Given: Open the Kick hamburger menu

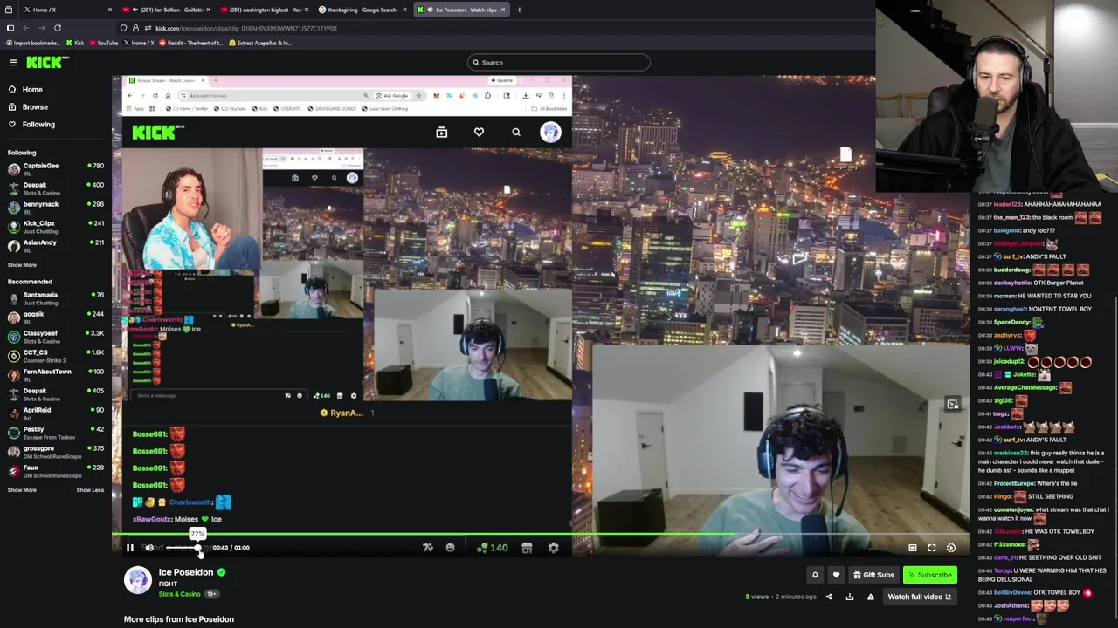Looking at the screenshot, I should tap(14, 63).
